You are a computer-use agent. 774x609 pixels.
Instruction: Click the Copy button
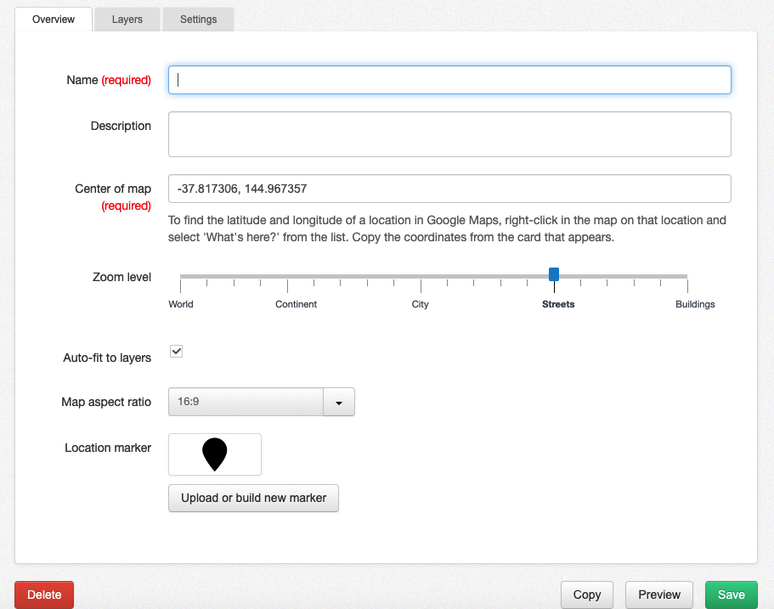click(x=586, y=595)
